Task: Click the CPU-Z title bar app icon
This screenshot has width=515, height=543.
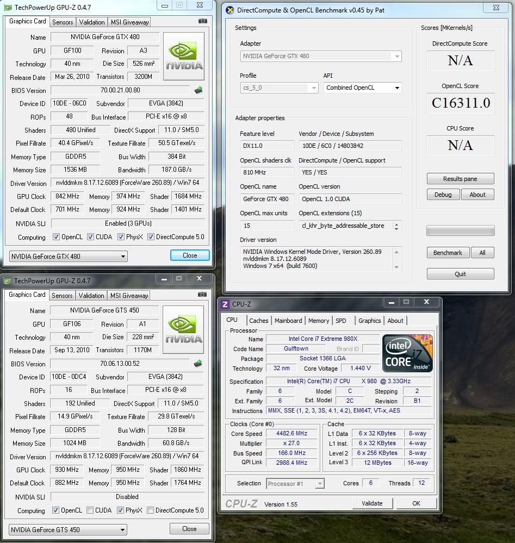Action: [x=225, y=304]
